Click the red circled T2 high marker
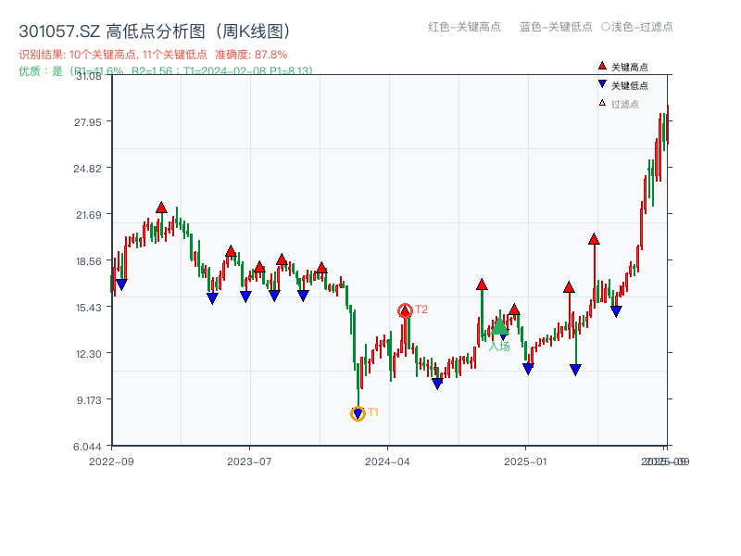741x556 pixels. (x=405, y=310)
